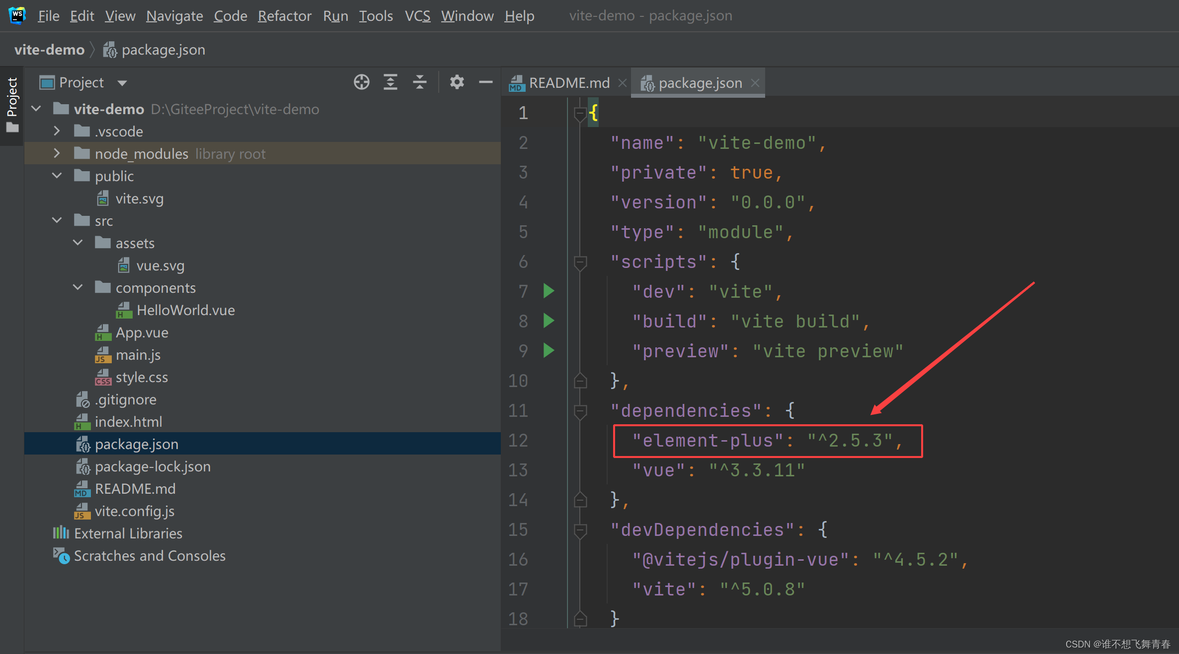1179x654 pixels.
Task: Select vite.svg file icon in public folder
Action: [x=102, y=198]
